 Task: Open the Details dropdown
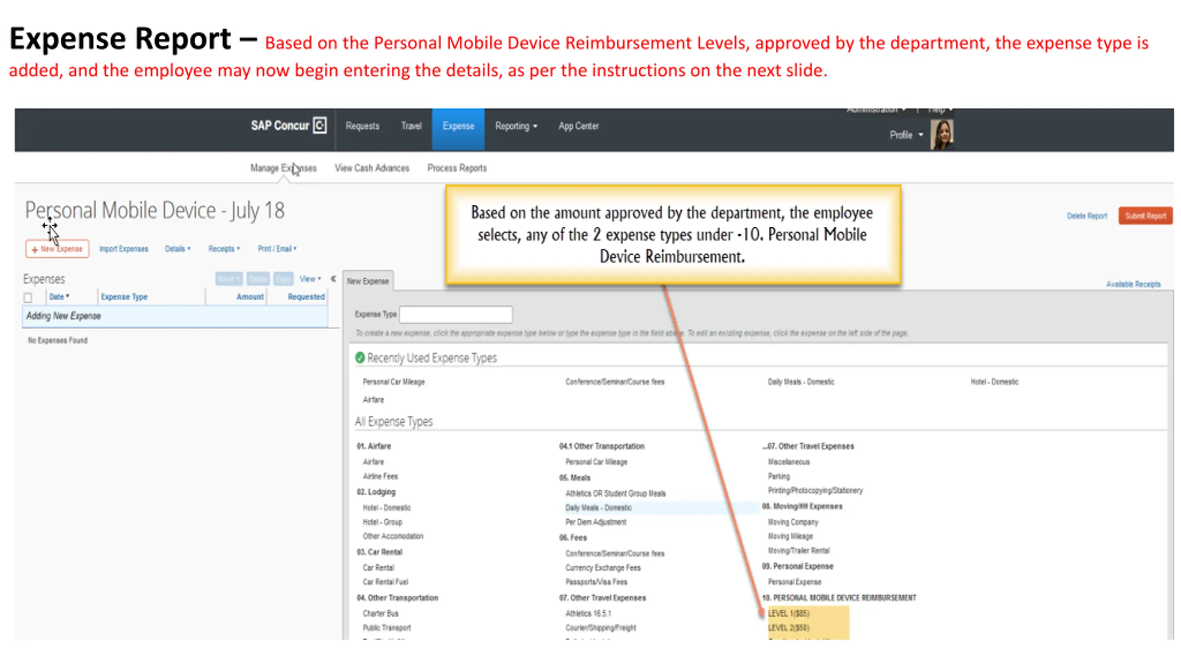tap(178, 249)
